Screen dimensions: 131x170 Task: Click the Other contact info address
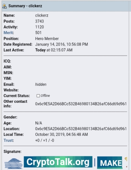click(x=81, y=104)
